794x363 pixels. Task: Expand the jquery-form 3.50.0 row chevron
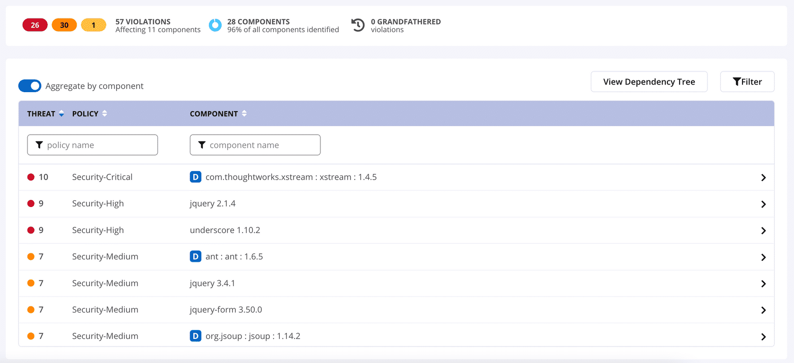763,310
